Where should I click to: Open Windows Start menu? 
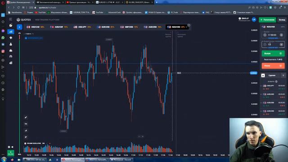(x=4, y=159)
